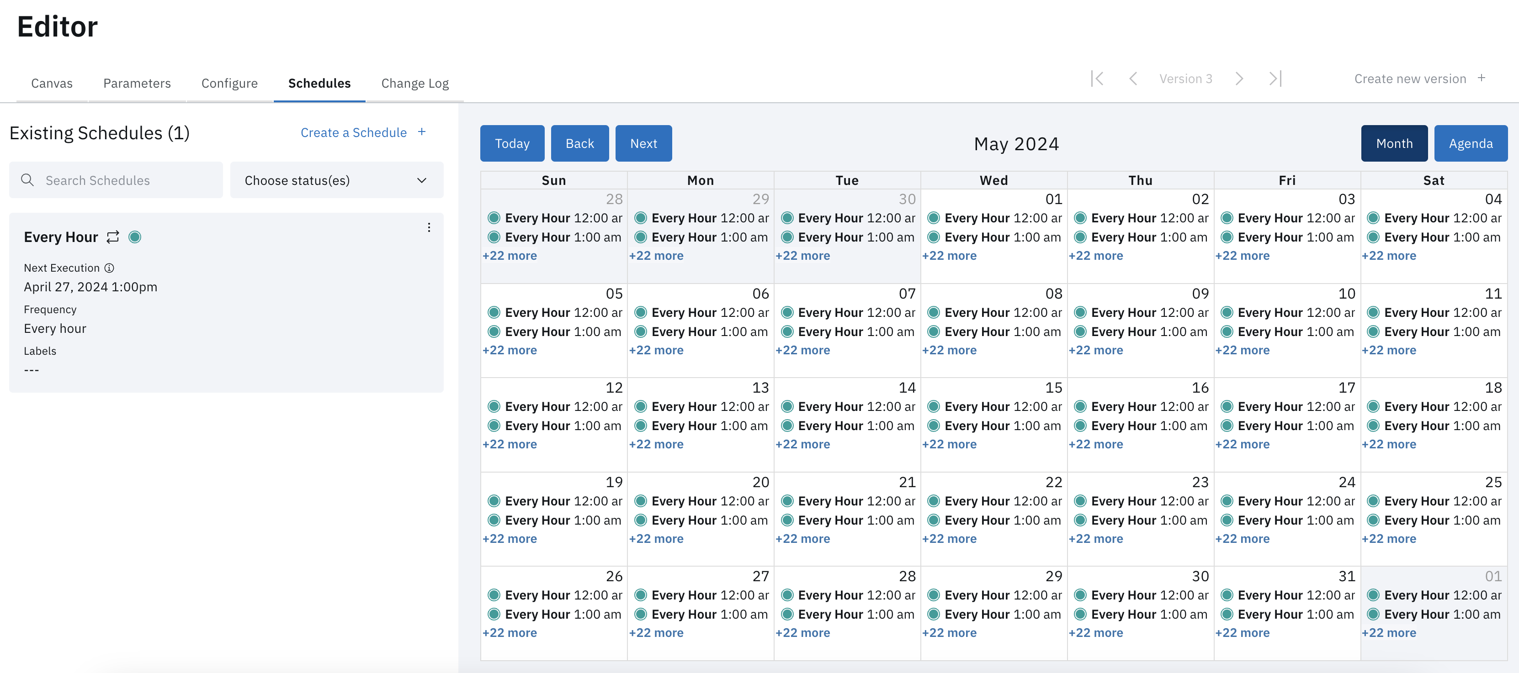1519x673 pixels.
Task: Open the Change Log tab
Action: point(414,83)
